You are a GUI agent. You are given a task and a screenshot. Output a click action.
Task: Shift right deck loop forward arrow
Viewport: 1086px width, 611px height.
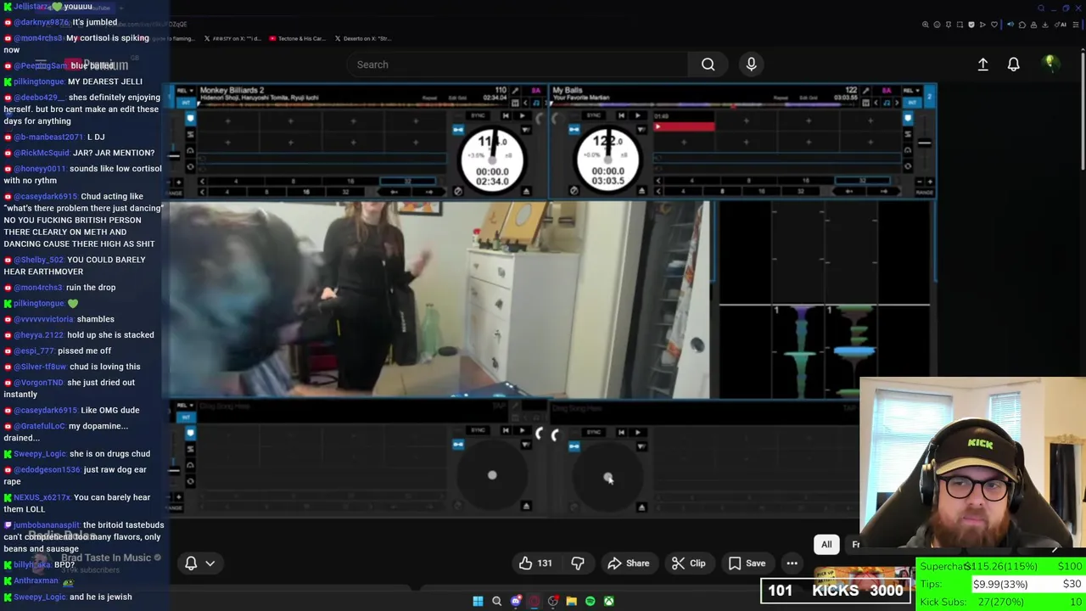click(x=884, y=191)
